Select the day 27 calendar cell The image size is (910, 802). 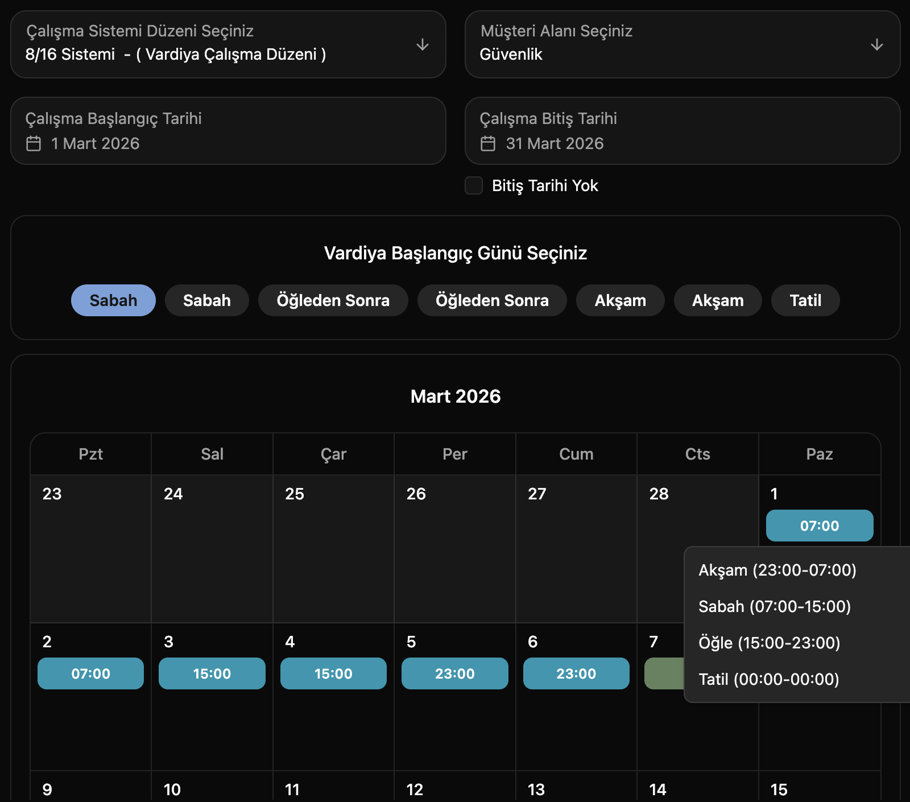pyautogui.click(x=576, y=549)
